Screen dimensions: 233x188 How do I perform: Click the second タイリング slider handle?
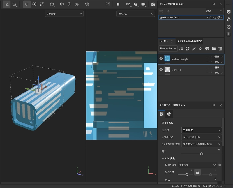pyautogui.click(x=211, y=175)
